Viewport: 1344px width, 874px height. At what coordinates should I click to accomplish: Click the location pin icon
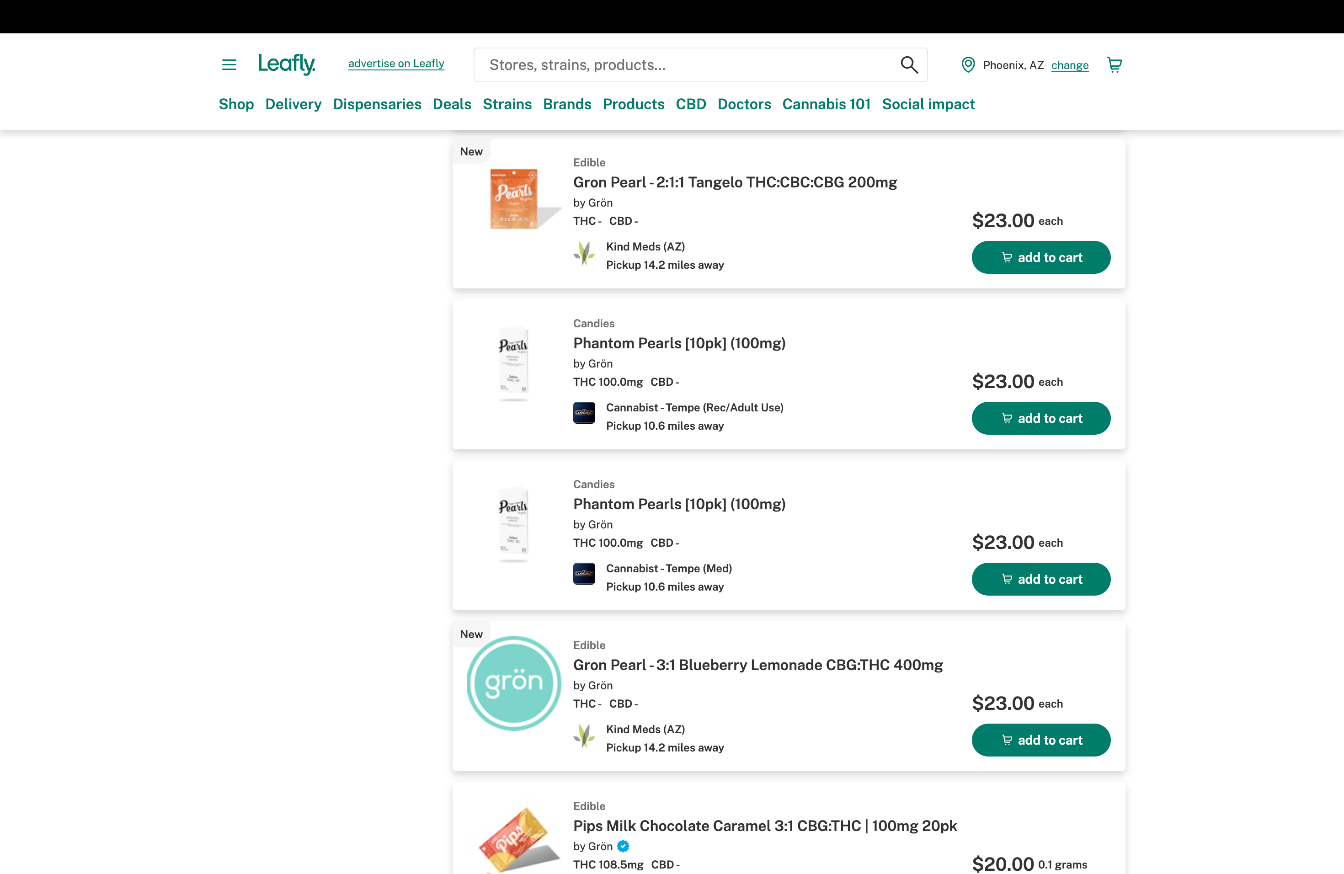click(x=968, y=65)
